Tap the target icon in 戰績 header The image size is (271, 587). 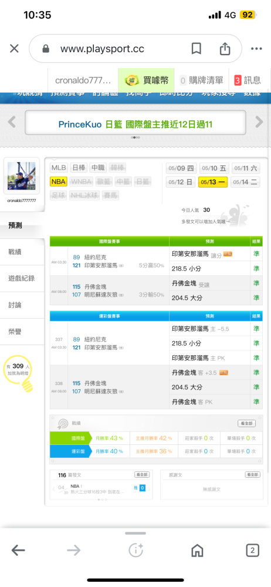point(62,423)
